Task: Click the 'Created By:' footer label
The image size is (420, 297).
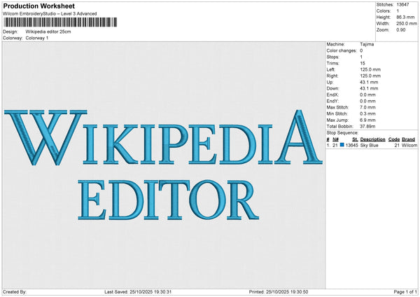Action: [x=15, y=292]
